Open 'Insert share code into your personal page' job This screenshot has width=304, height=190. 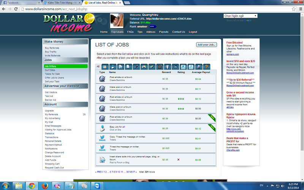[x=156, y=160]
